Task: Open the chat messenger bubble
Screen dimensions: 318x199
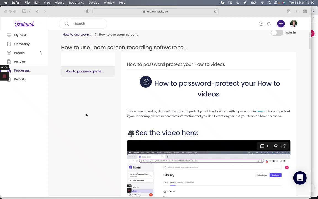Action: (x=300, y=178)
